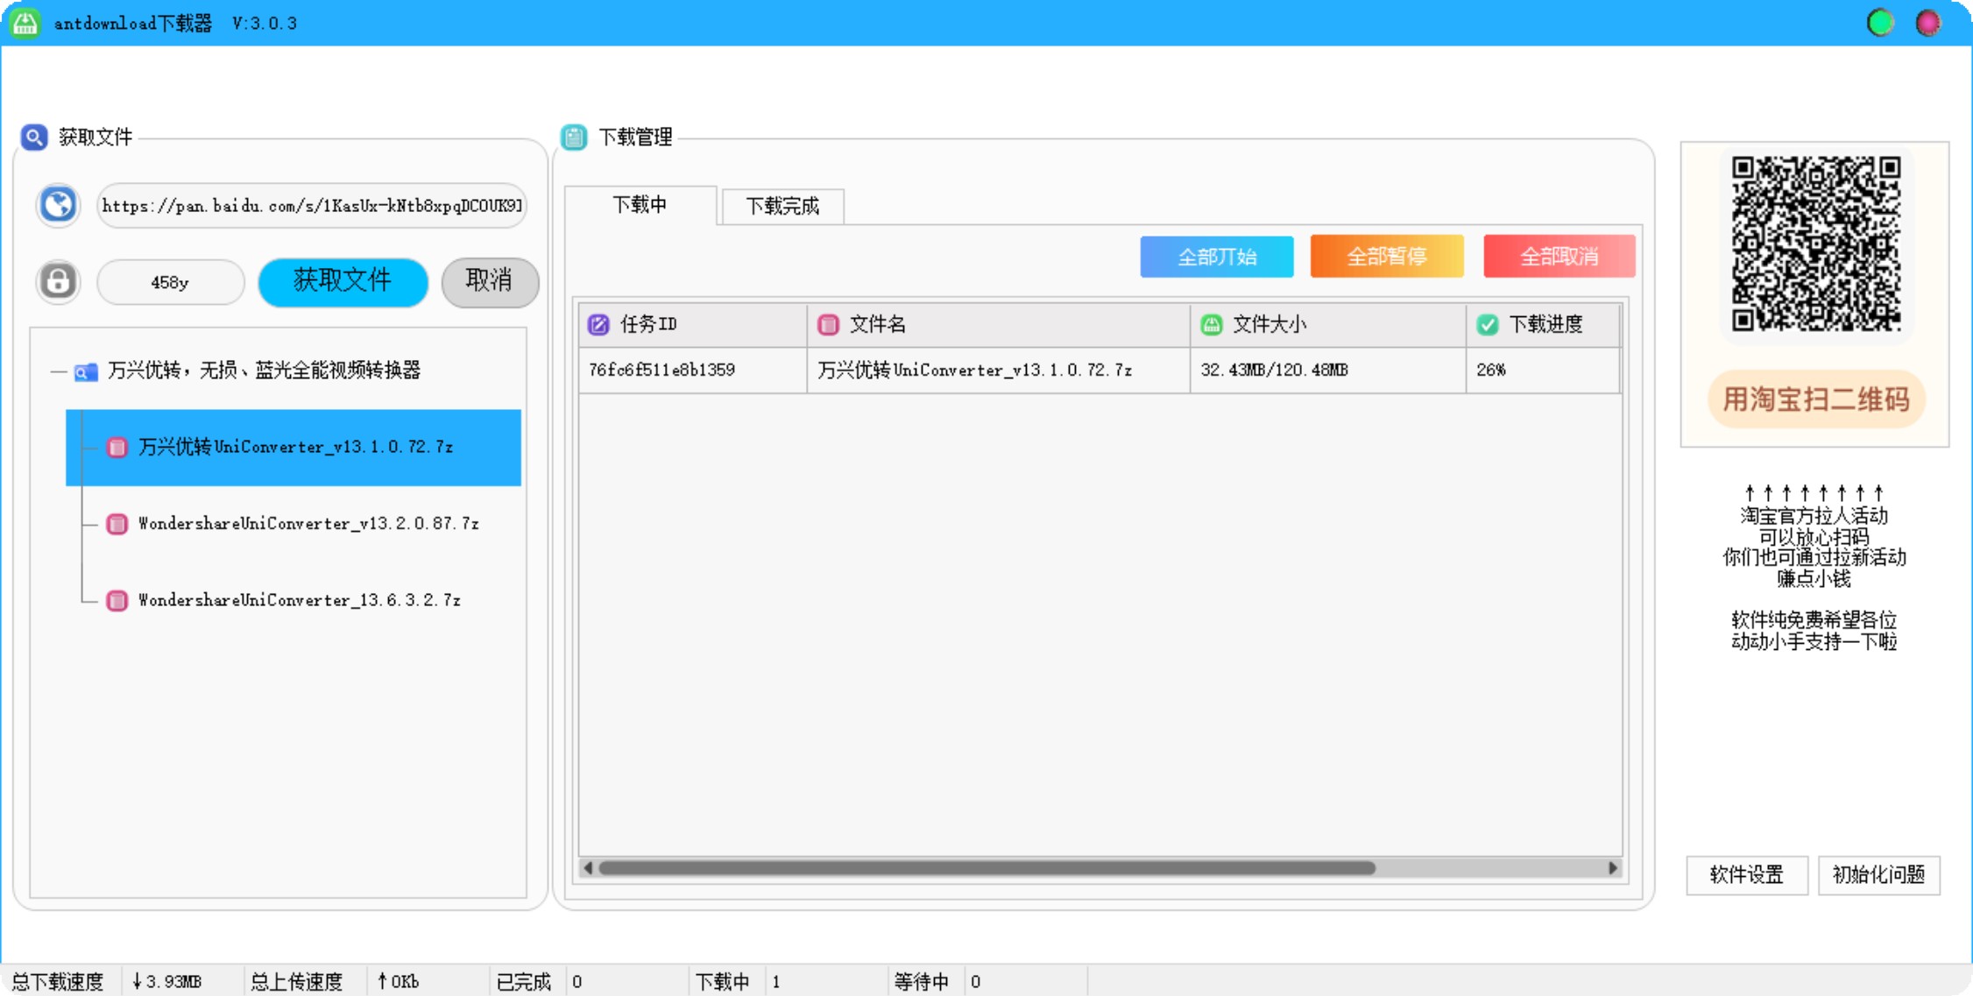Click the horizontal scrollbar thumb of download table
The width and height of the screenshot is (1973, 996).
tap(986, 868)
